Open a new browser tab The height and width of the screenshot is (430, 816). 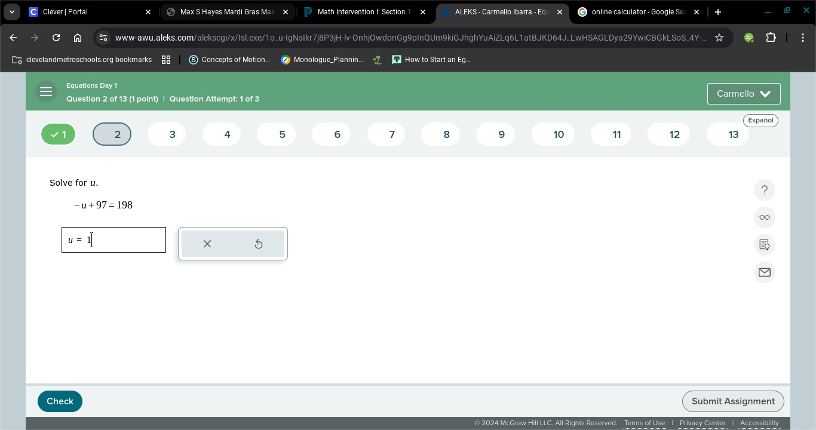(718, 12)
